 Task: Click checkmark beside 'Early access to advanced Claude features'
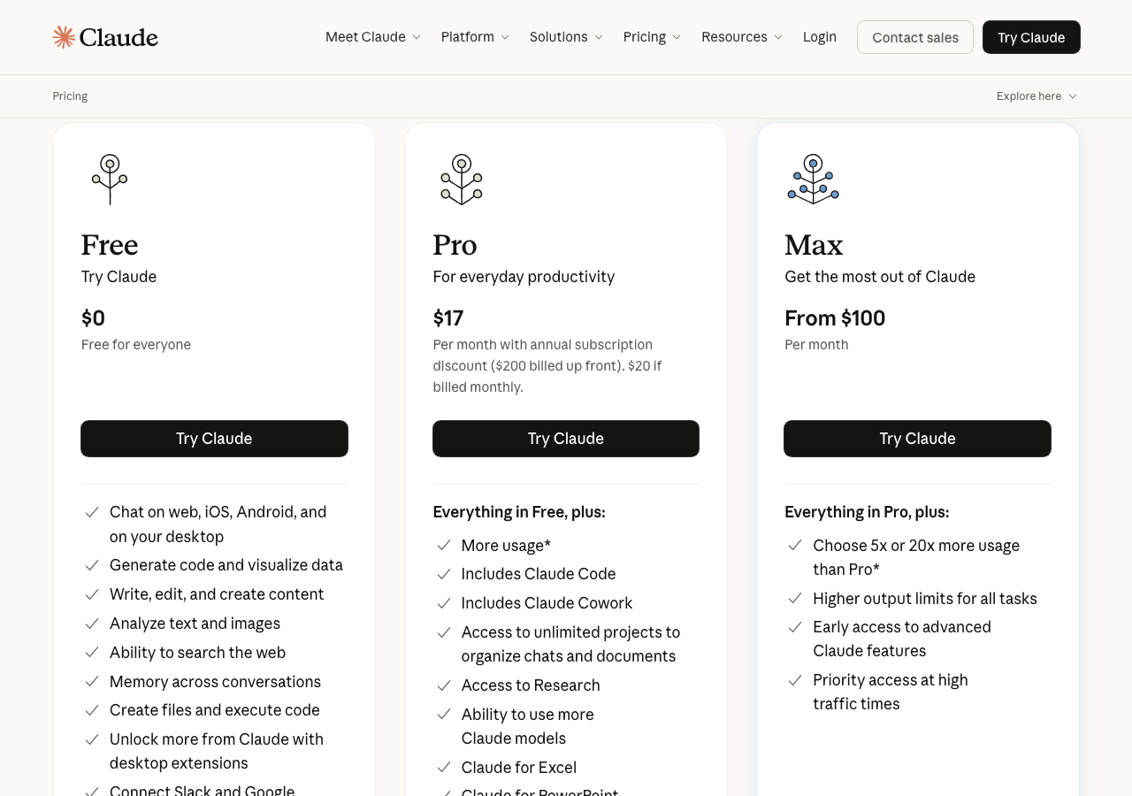click(795, 627)
